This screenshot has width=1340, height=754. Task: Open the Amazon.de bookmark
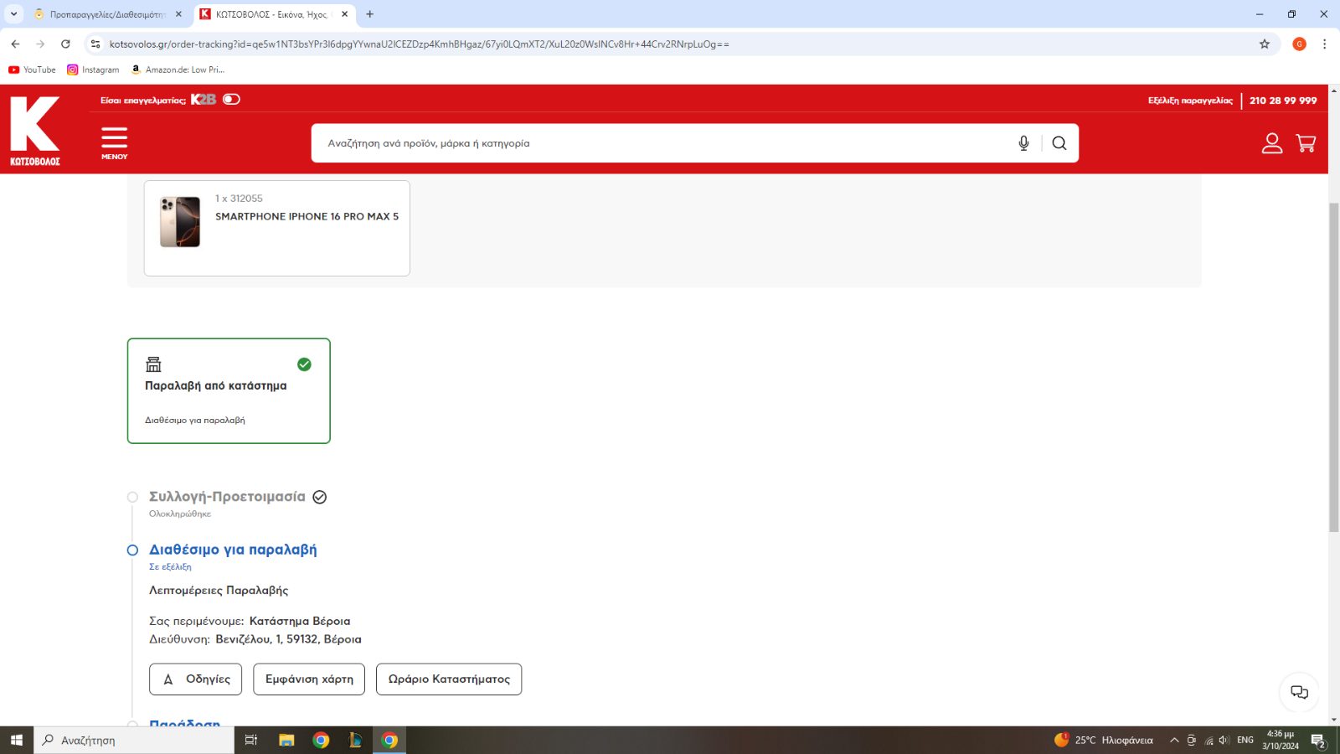coord(178,70)
